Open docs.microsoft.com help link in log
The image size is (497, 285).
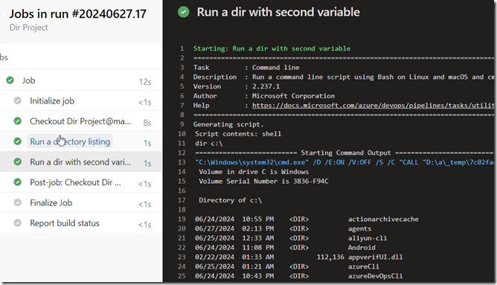point(373,105)
